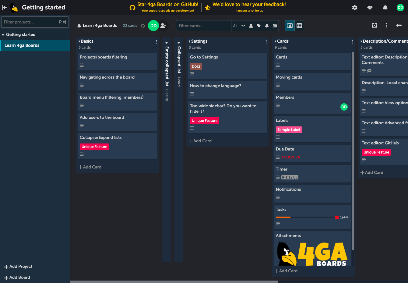Open the users icon in the top bar
The image size is (408, 283).
coord(370,8)
